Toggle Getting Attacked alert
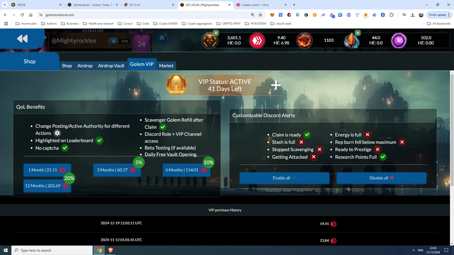 [x=314, y=157]
